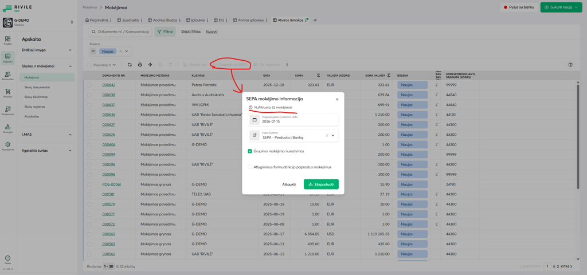Go to Personalas in the sidebar
This screenshot has width=587, height=275.
point(7,75)
